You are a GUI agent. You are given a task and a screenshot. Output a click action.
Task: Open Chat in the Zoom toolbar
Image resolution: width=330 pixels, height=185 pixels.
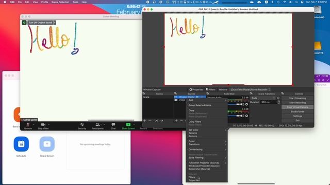(x=113, y=126)
